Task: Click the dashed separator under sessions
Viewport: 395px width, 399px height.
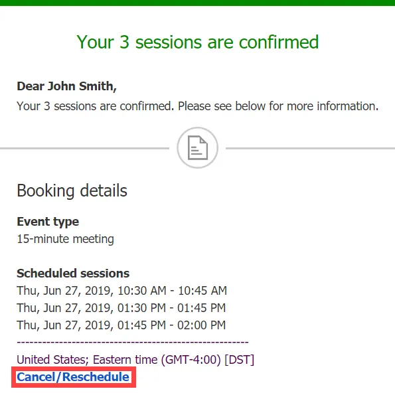Action: pyautogui.click(x=133, y=343)
